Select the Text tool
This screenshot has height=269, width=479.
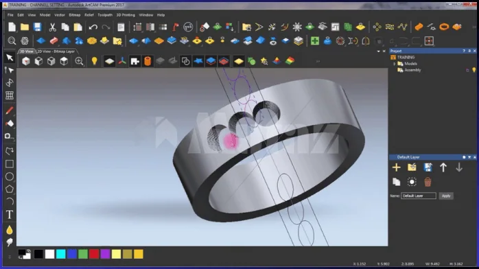(x=10, y=215)
